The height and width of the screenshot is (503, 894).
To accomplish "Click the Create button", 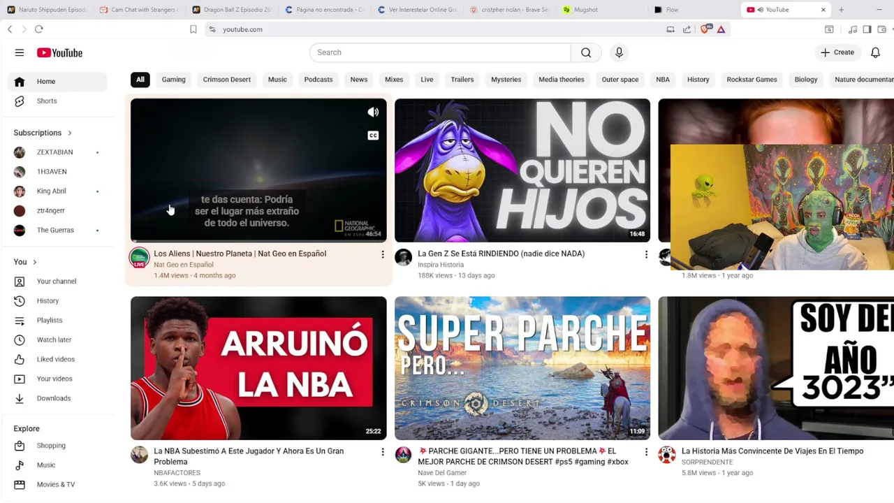I will point(837,52).
